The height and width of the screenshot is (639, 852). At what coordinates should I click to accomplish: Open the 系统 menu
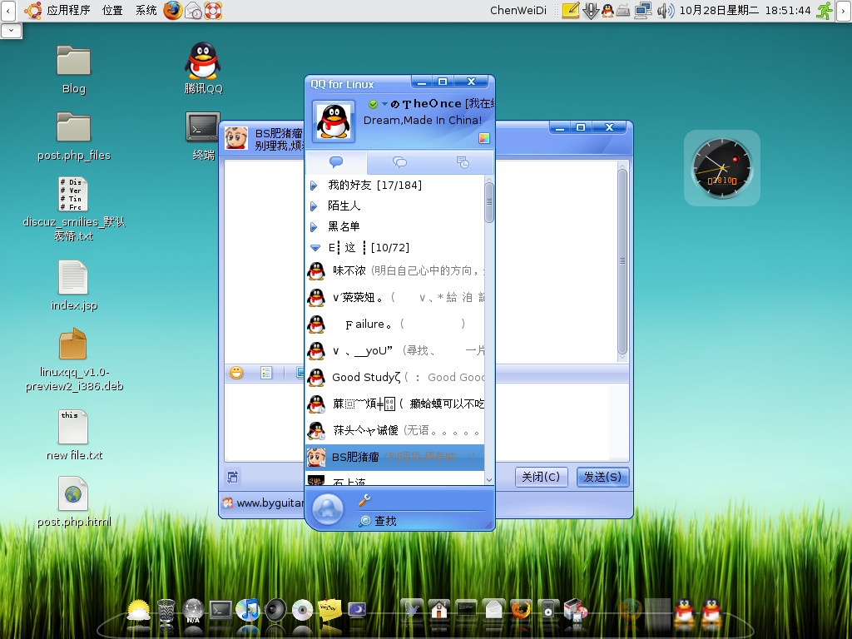pyautogui.click(x=146, y=10)
